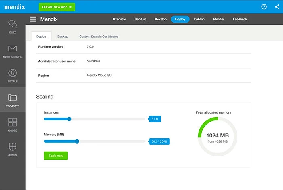Click the help question mark icon
The image size is (283, 190).
point(264,7)
